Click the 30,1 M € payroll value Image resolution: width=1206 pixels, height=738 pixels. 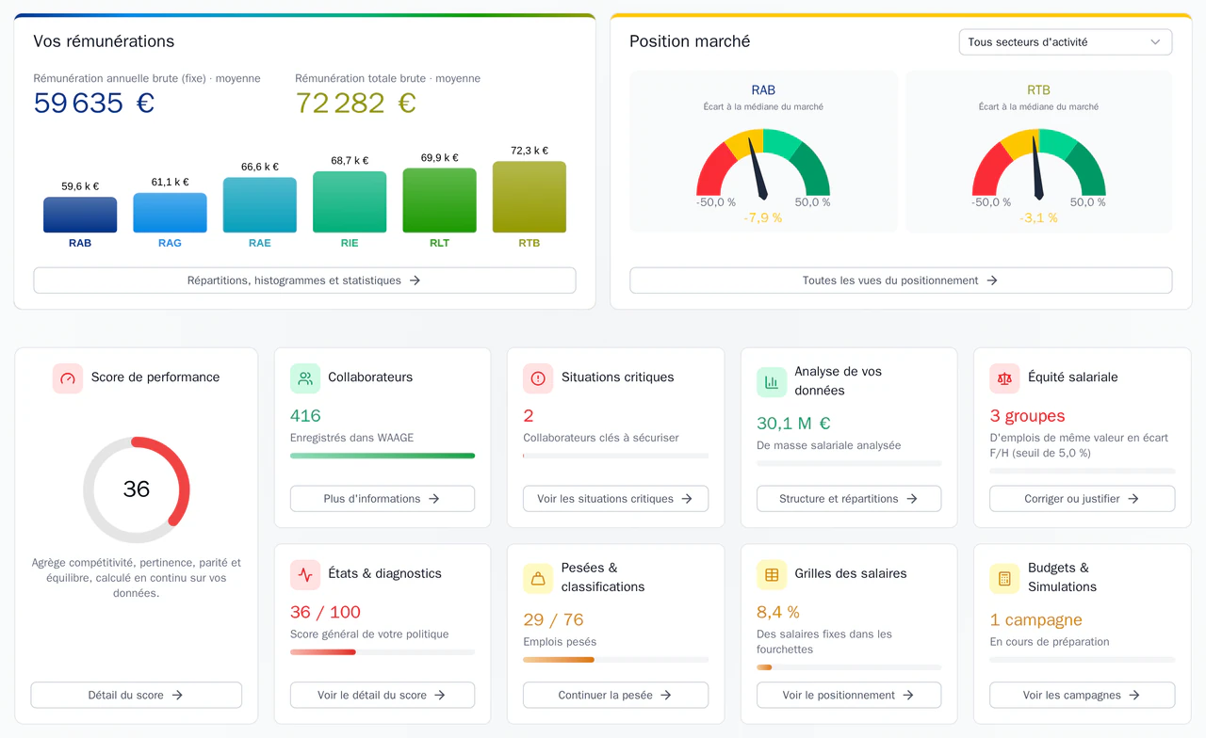coord(793,424)
